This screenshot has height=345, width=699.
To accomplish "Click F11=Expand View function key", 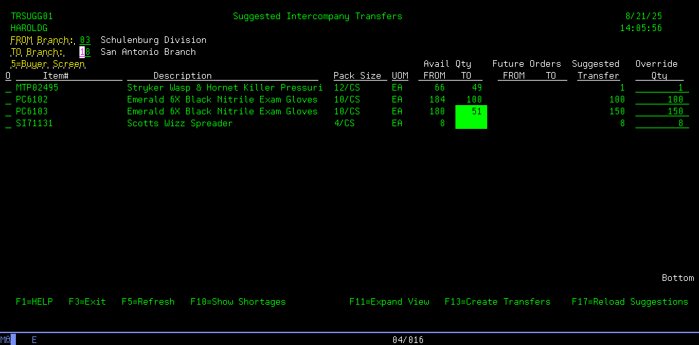I will pos(389,302).
